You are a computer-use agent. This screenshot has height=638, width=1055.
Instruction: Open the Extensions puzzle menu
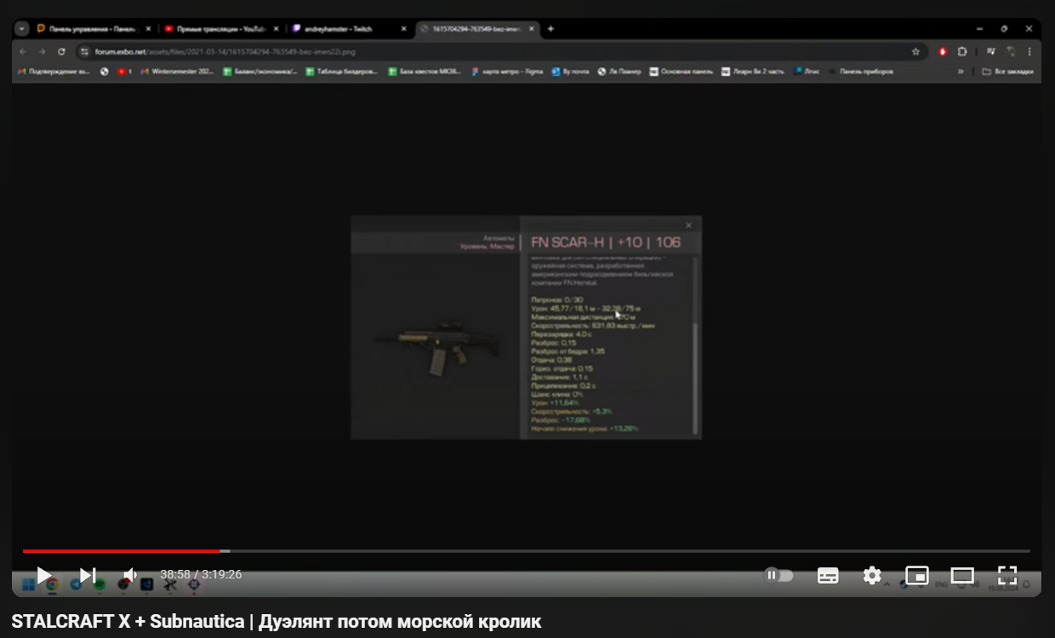(x=962, y=51)
